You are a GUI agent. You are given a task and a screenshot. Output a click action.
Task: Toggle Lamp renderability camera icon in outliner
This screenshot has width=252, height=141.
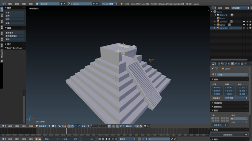tap(250, 25)
